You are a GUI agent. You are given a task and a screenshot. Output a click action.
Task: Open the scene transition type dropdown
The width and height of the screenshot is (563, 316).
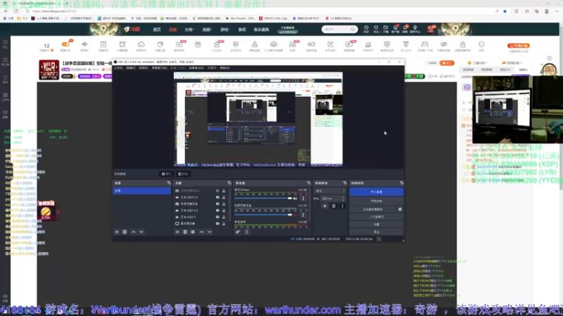[329, 191]
